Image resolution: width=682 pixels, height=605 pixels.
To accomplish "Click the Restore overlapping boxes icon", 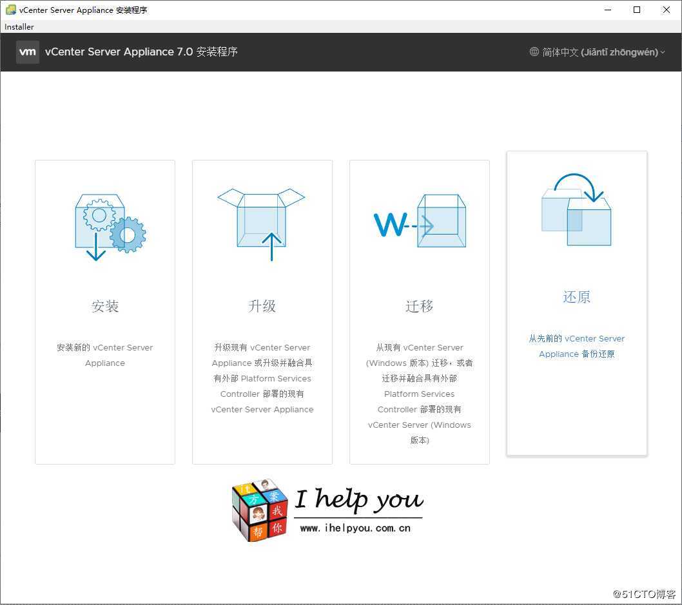I will point(577,209).
